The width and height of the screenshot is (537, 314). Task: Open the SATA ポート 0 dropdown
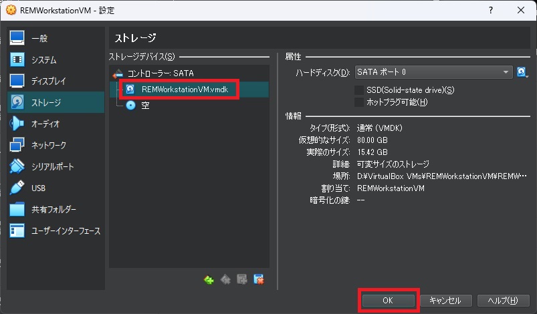pyautogui.click(x=433, y=72)
